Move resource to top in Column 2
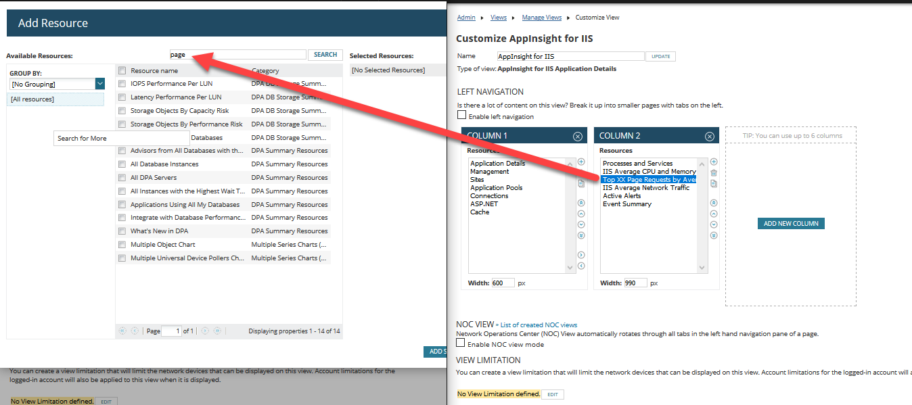The width and height of the screenshot is (912, 405). coord(714,203)
